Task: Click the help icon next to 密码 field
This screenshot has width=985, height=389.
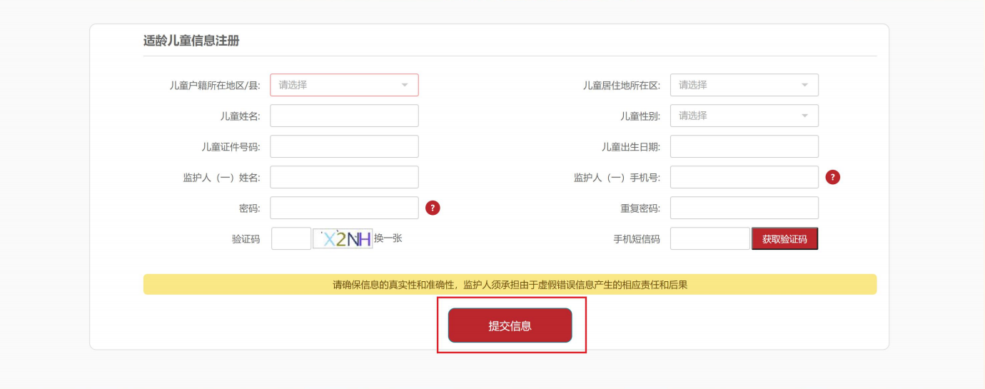Action: (433, 208)
